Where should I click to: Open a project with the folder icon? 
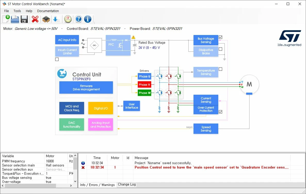15,19
